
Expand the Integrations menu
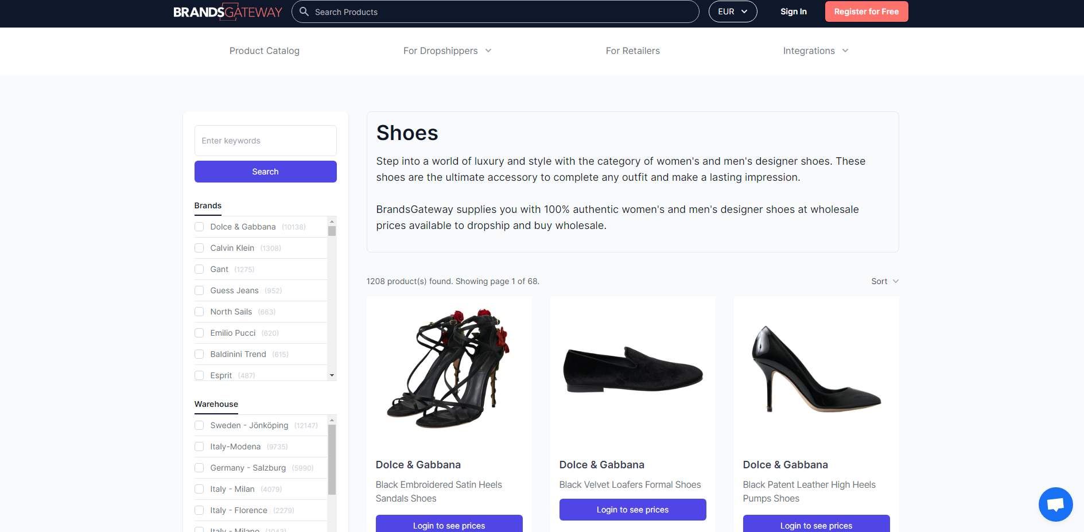click(815, 51)
